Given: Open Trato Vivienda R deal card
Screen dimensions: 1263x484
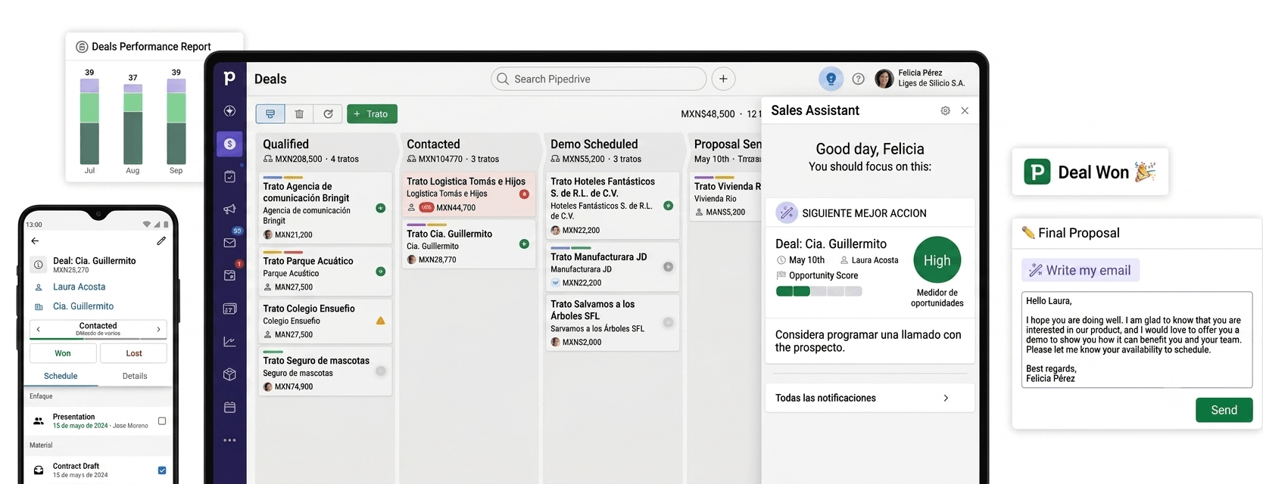Looking at the screenshot, I should click(726, 198).
